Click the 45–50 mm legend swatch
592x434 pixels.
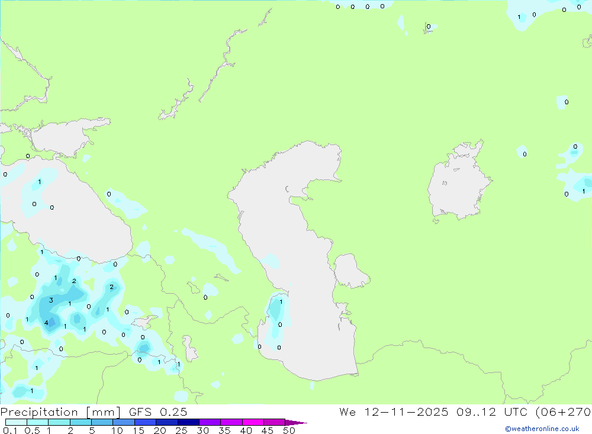pyautogui.click(x=275, y=422)
